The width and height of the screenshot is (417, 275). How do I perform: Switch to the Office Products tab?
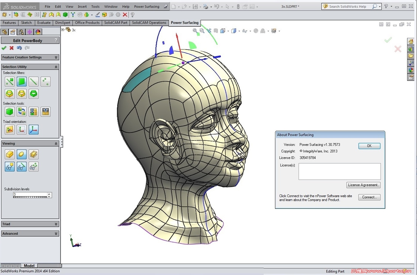tap(87, 23)
